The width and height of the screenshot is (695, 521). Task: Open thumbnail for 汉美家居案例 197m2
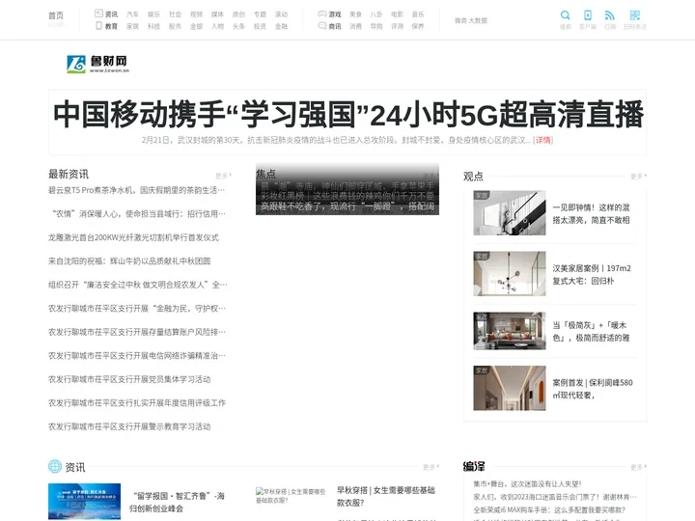pyautogui.click(x=510, y=273)
